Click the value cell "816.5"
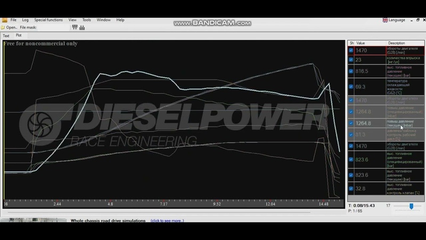 click(x=370, y=71)
